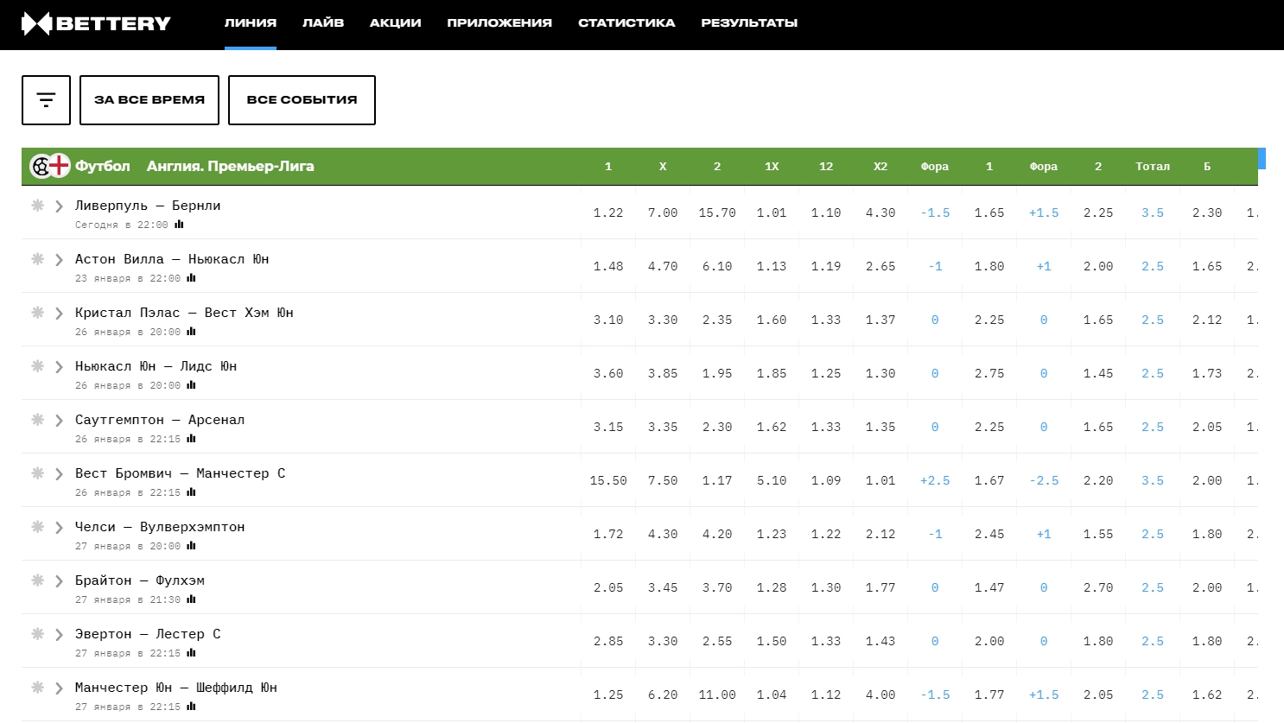The width and height of the screenshot is (1284, 723).
Task: Select handicap -1.5 value for Ливерпуль
Action: pos(935,212)
